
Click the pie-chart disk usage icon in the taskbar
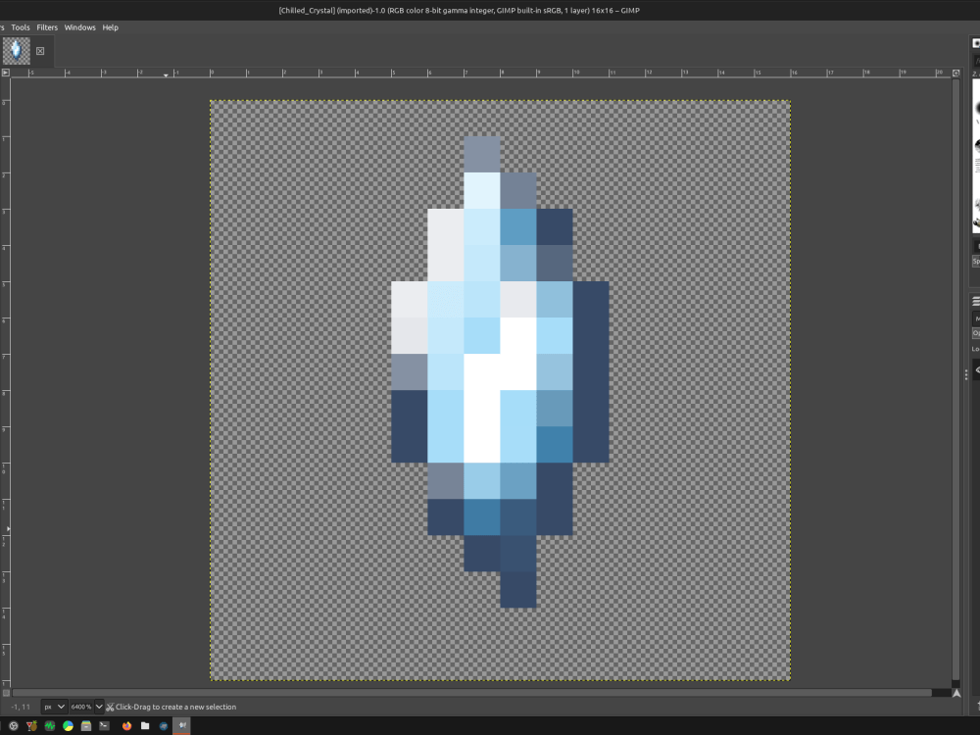point(67,725)
